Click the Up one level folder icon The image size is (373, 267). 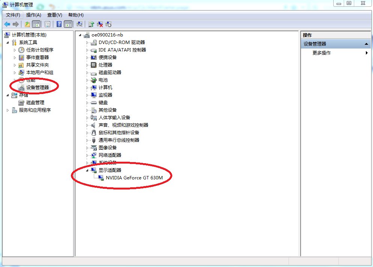27,24
